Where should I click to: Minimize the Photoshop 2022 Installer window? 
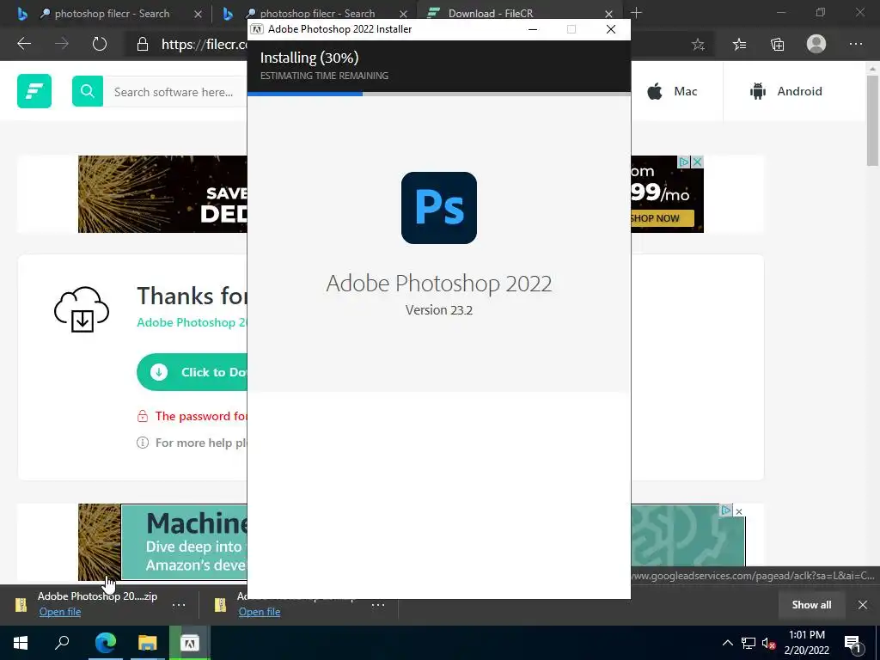(533, 29)
